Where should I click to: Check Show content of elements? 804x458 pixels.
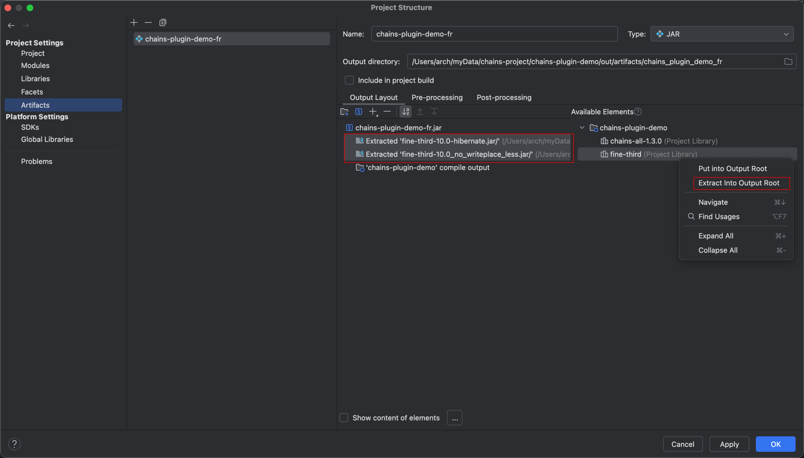344,418
